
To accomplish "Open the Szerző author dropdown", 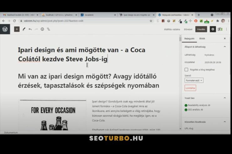I will coord(194,80).
